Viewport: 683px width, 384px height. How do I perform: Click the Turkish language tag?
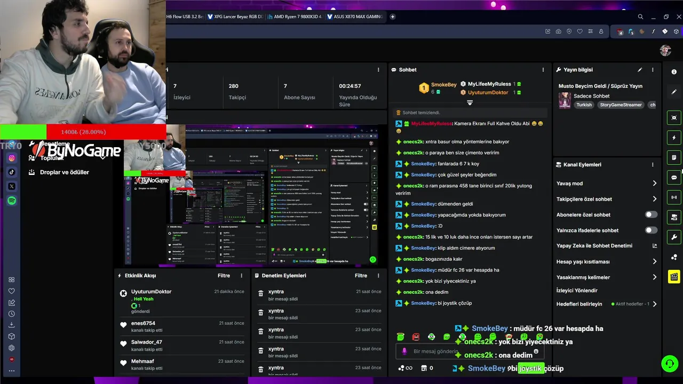tap(584, 105)
